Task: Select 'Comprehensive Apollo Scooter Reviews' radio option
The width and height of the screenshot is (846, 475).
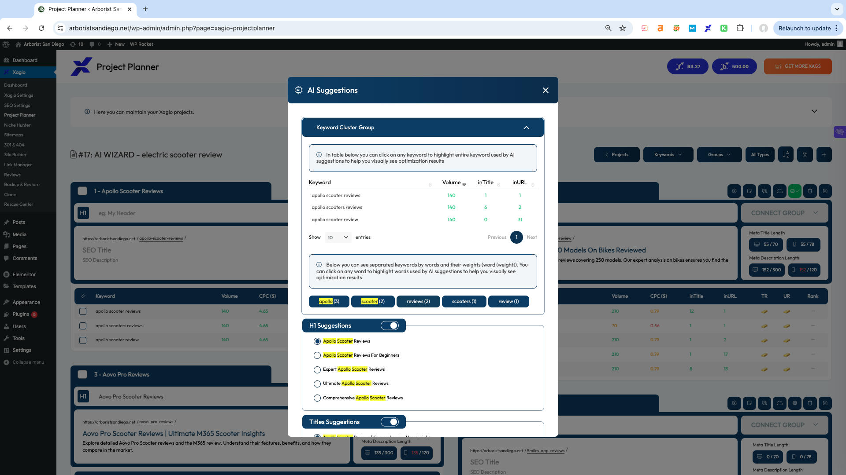Action: coord(317,398)
